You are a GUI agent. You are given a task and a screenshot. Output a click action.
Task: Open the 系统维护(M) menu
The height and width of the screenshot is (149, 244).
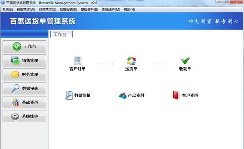111,9
